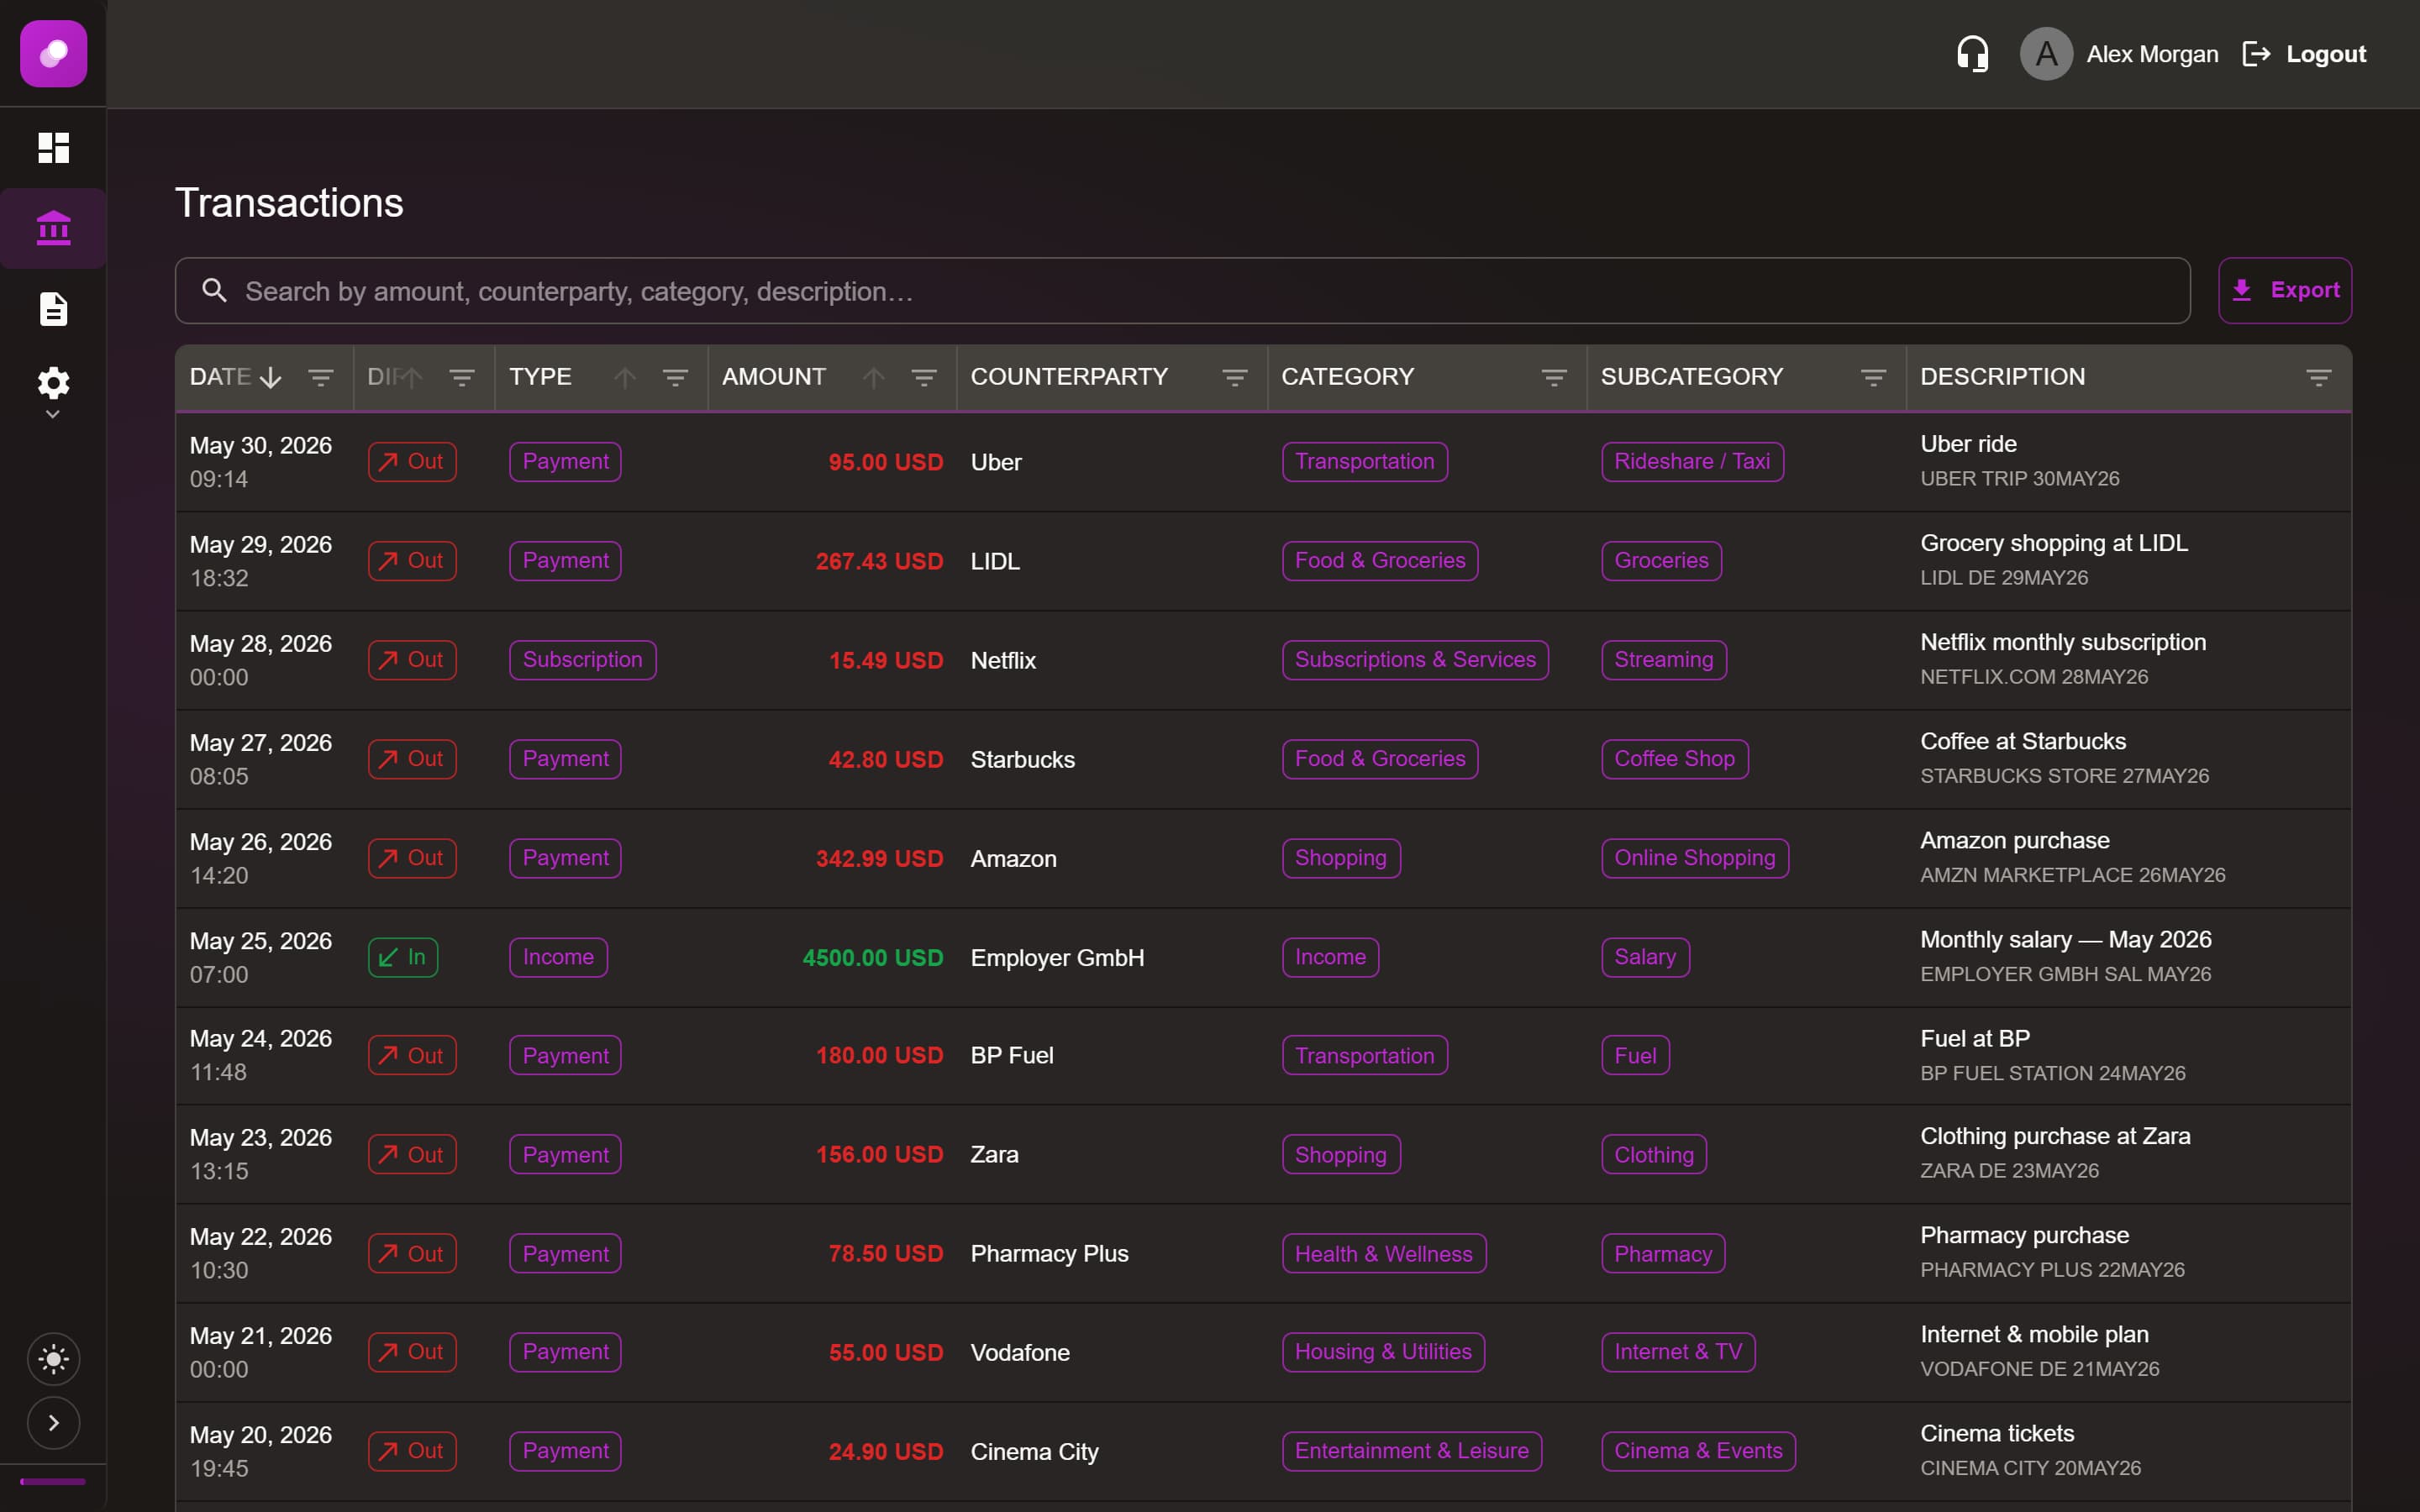Open the Alex Morgan avatar
Viewport: 2420px width, 1512px height.
pos(2046,54)
